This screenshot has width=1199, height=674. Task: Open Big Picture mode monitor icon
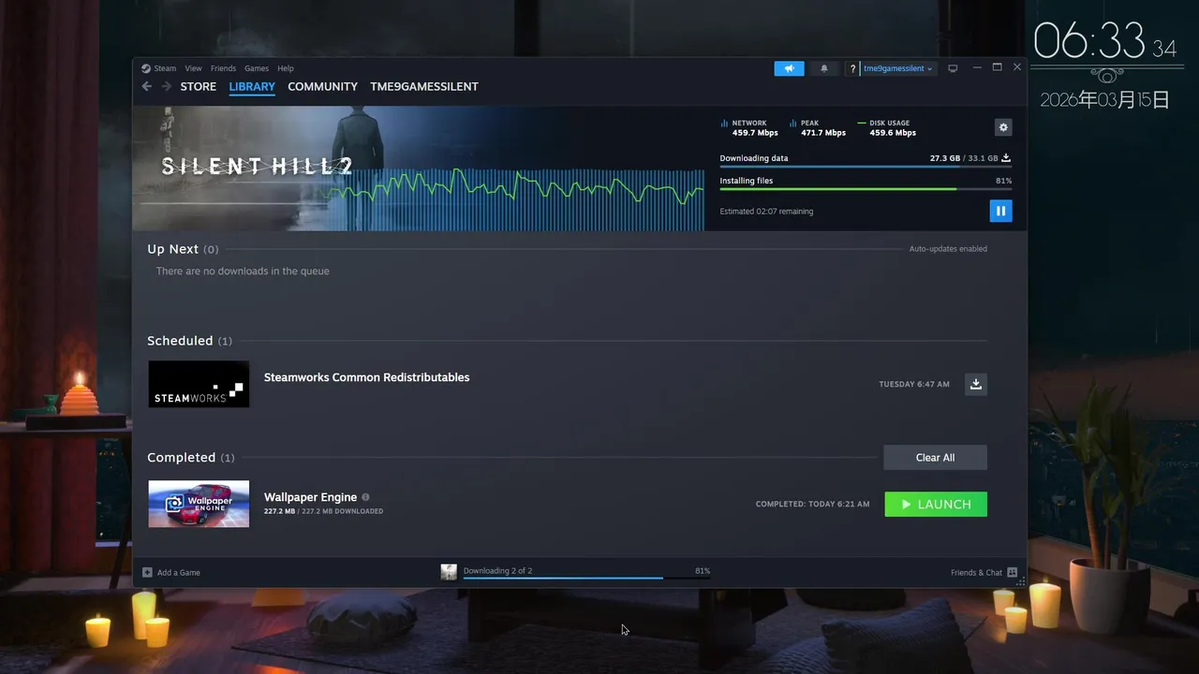(953, 68)
